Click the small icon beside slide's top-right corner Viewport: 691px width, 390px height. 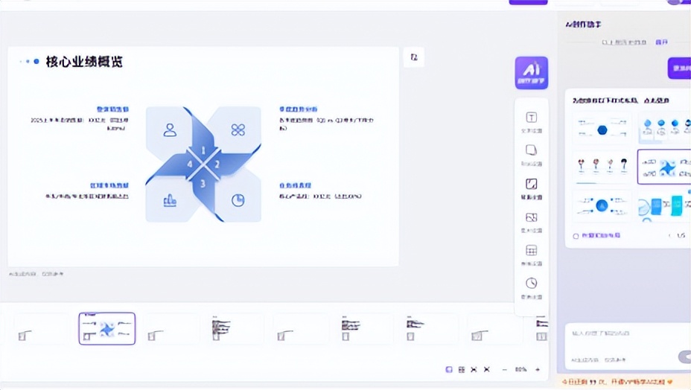[414, 57]
